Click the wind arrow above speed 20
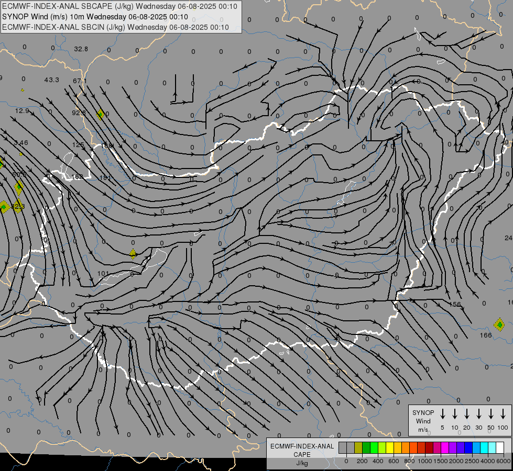 tap(466, 413)
